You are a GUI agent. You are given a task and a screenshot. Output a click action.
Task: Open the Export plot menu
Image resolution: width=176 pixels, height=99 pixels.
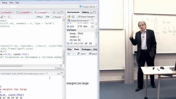pyautogui.click(x=93, y=54)
